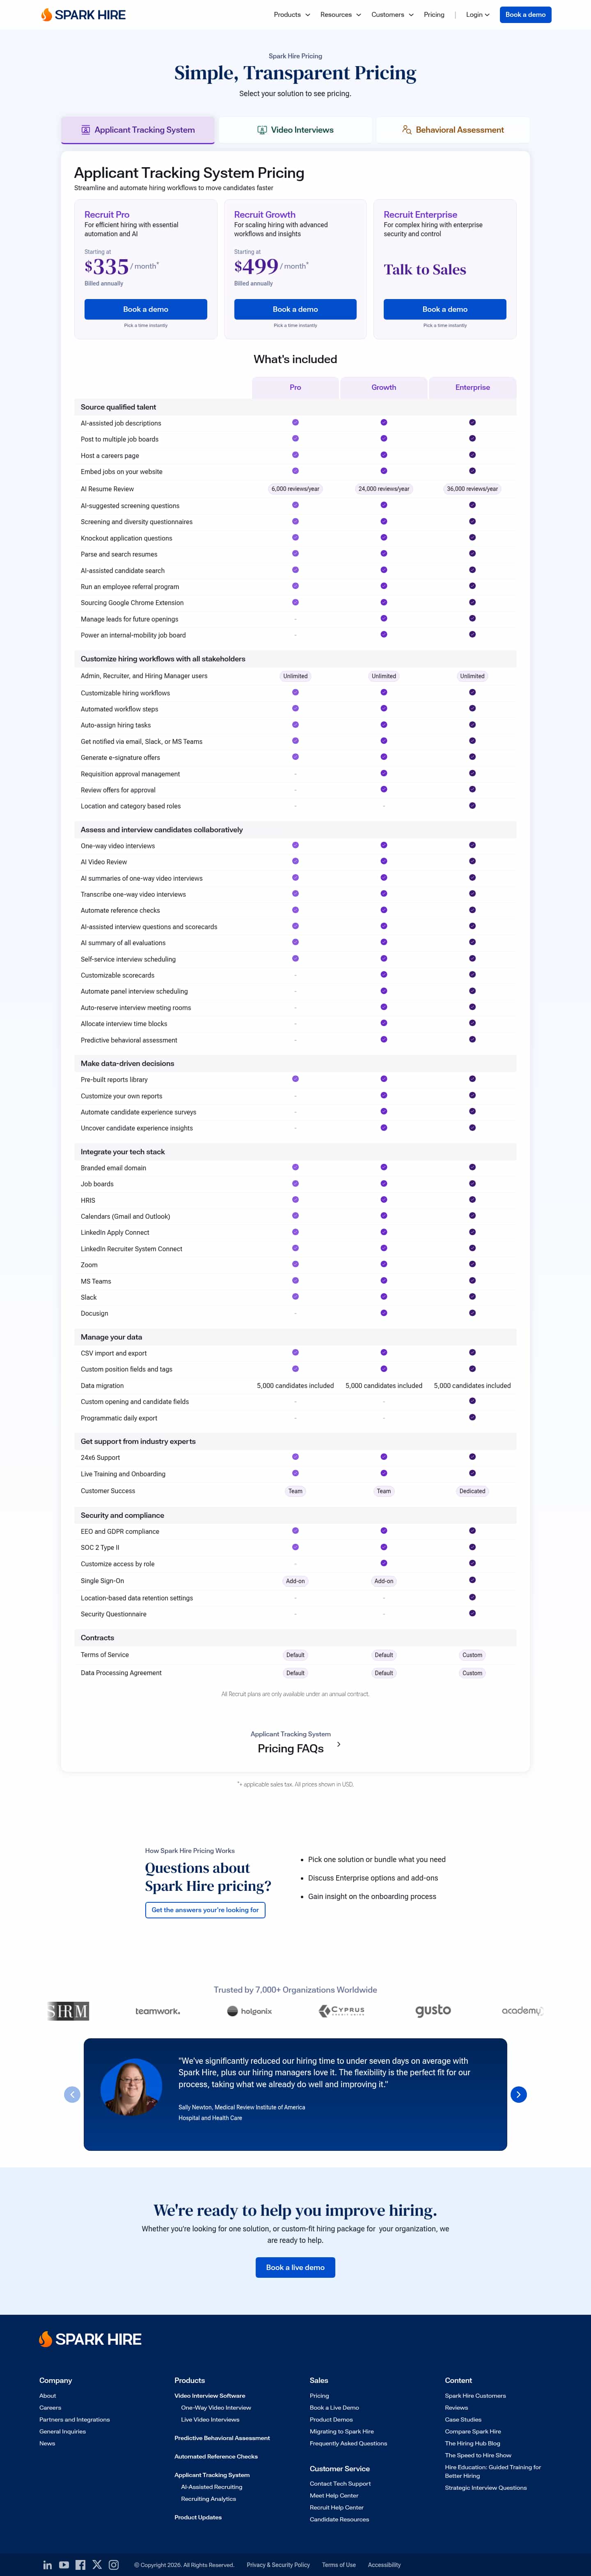Open the Facebook icon in footer
The image size is (591, 2576).
point(80,2564)
